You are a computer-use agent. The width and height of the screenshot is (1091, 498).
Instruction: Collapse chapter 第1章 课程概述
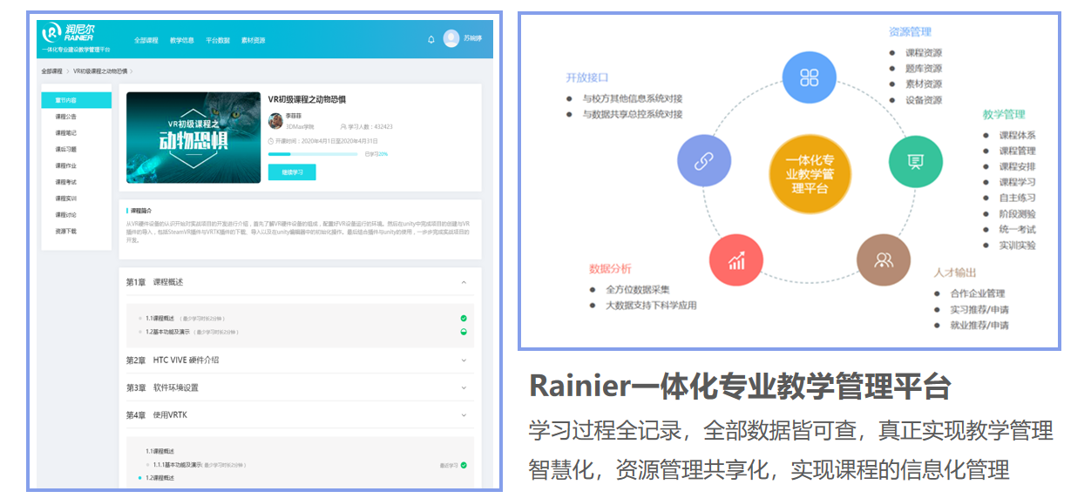pyautogui.click(x=464, y=282)
